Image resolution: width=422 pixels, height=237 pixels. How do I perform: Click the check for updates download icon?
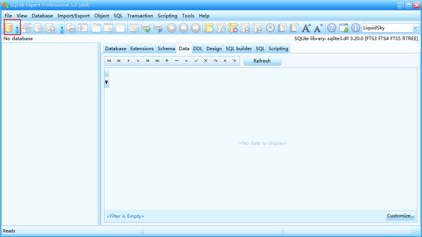pos(344,28)
